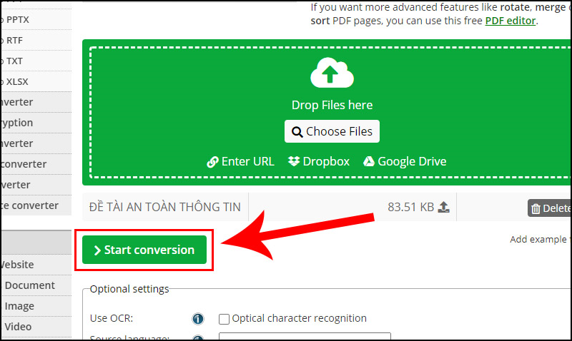Click the Choose Files button
Image resolution: width=572 pixels, height=341 pixels.
332,131
